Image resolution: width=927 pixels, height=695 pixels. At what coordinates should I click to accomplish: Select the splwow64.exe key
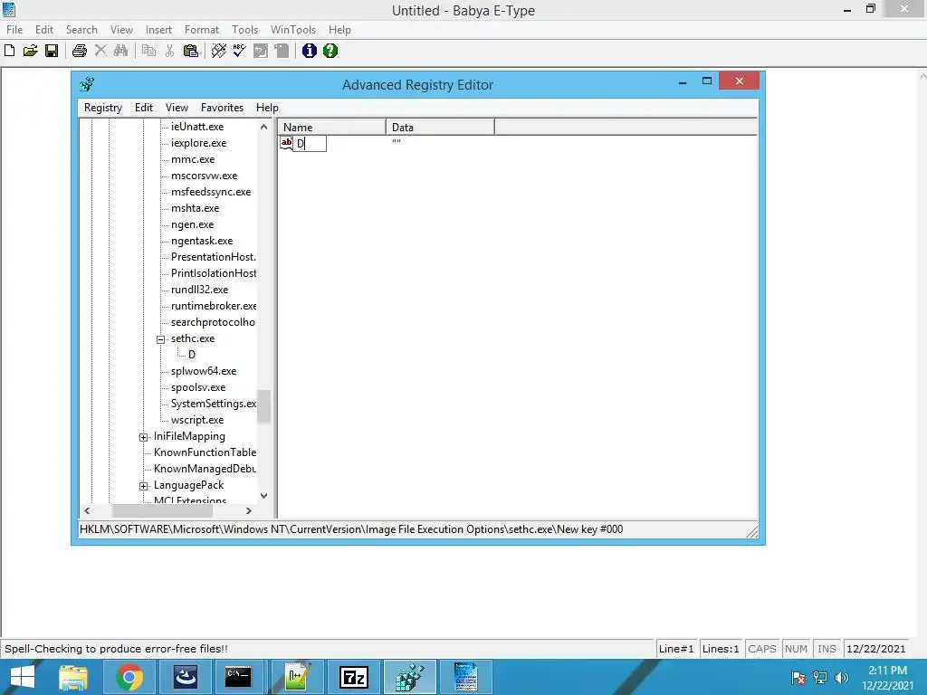[204, 371]
